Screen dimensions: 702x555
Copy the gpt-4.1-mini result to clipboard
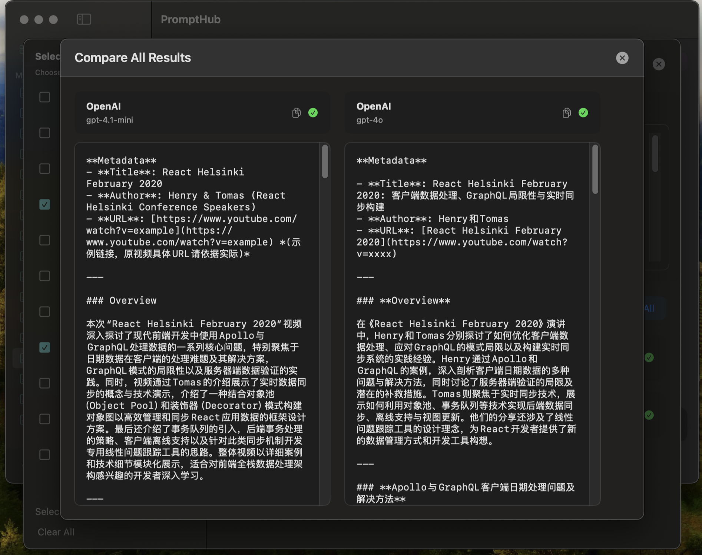click(x=296, y=113)
